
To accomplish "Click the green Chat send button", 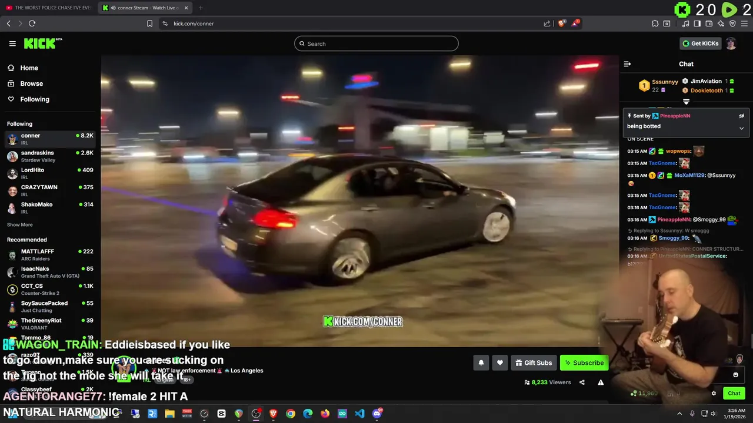I will click(734, 394).
